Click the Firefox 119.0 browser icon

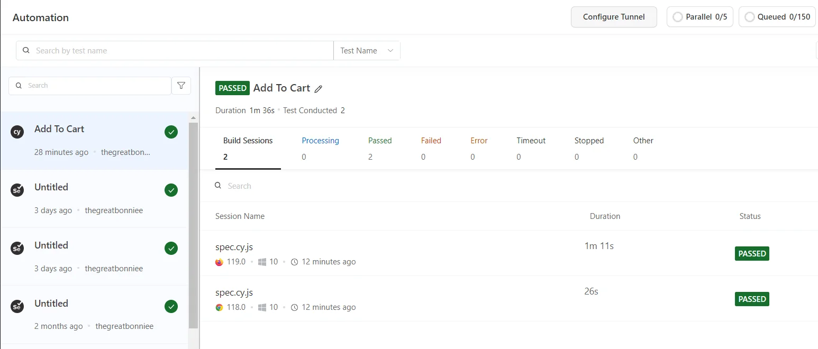[219, 261]
